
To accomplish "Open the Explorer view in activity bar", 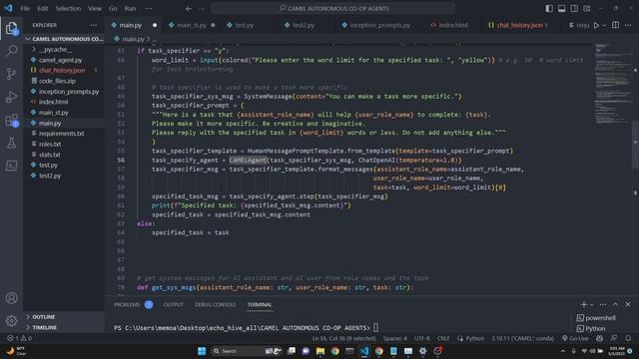I will coord(11,28).
